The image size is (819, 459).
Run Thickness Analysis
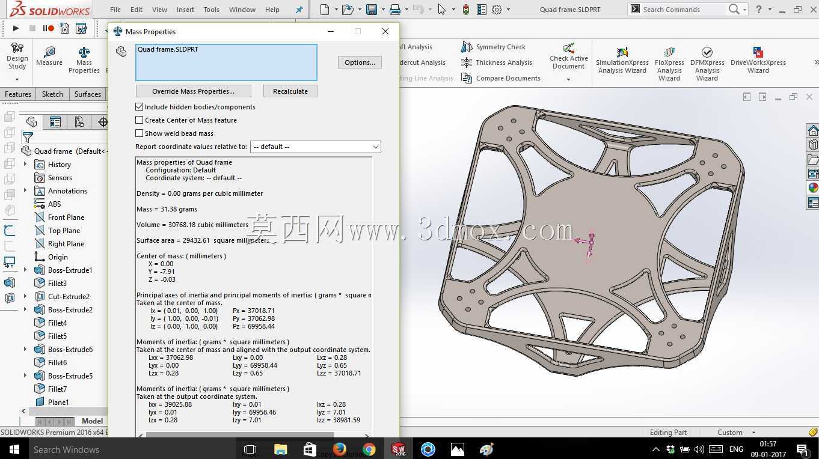[497, 62]
